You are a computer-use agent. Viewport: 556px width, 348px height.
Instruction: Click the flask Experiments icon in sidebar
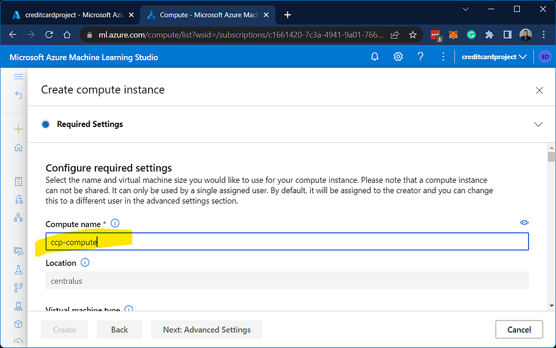[x=18, y=270]
